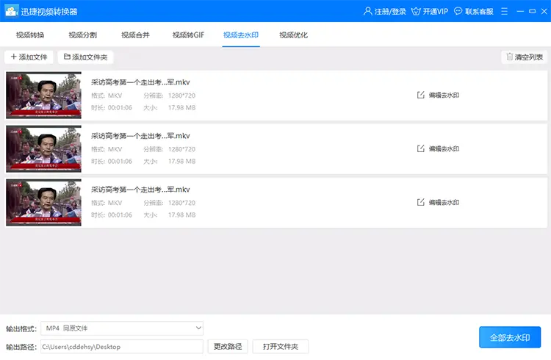Click 更改路径 button
This screenshot has height=360, width=551.
[x=228, y=347]
